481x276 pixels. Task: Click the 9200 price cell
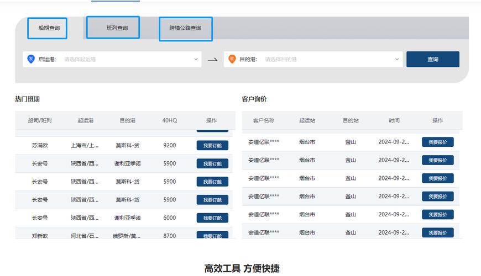pyautogui.click(x=170, y=146)
